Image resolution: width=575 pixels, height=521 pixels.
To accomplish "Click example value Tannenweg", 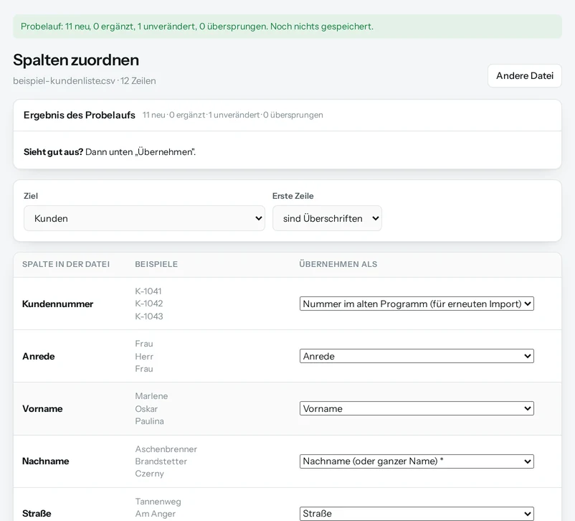I will pyautogui.click(x=158, y=502).
